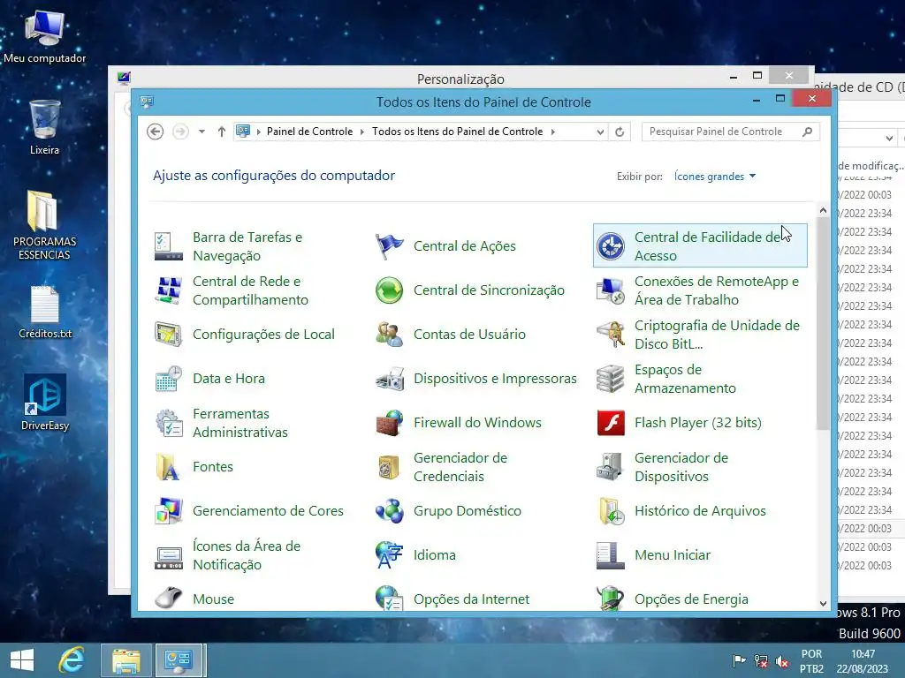Open the Action Center flag in tray

(739, 661)
